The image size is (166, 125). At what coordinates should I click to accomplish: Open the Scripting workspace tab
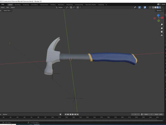[101, 5]
